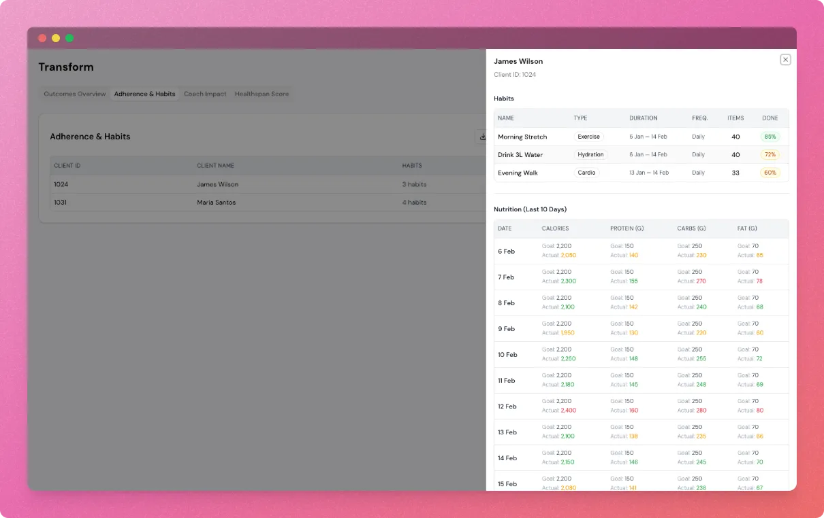The height and width of the screenshot is (518, 824).
Task: Click the yellow minimize window button
Action: tap(56, 38)
